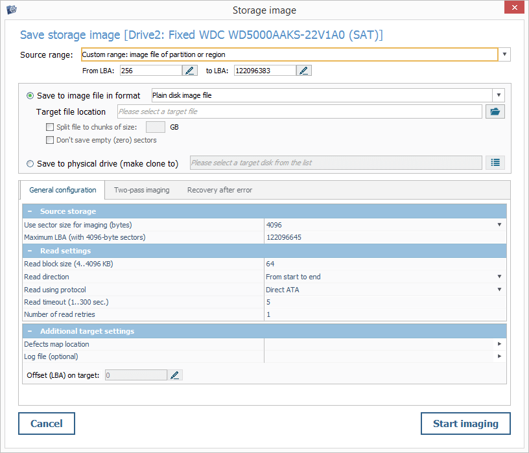Click the pencil icon beside Offset on target
Screen dimensions: 529x453
click(175, 375)
